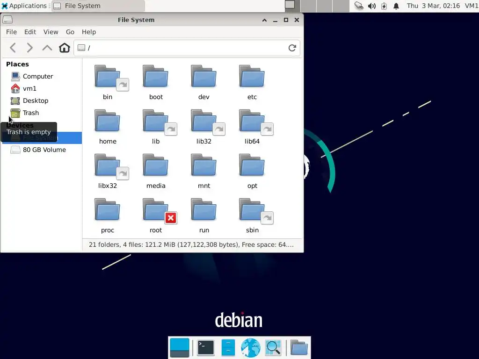This screenshot has width=479, height=359.
Task: Select the media folder
Action: [x=156, y=171]
